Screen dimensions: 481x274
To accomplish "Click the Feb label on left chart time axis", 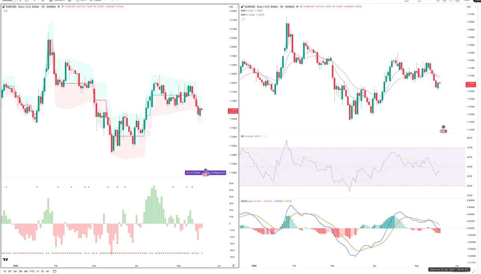I will coord(56,266).
